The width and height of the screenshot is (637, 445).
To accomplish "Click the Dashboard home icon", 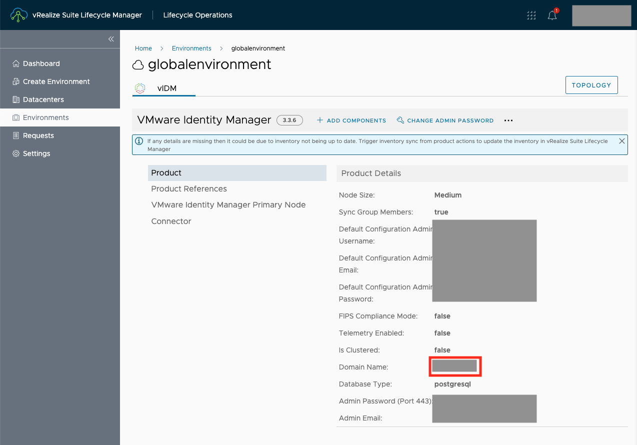I will (x=15, y=63).
